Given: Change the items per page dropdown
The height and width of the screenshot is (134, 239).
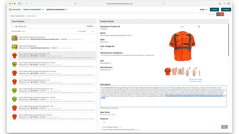Looking at the screenshot, I should (x=23, y=31).
